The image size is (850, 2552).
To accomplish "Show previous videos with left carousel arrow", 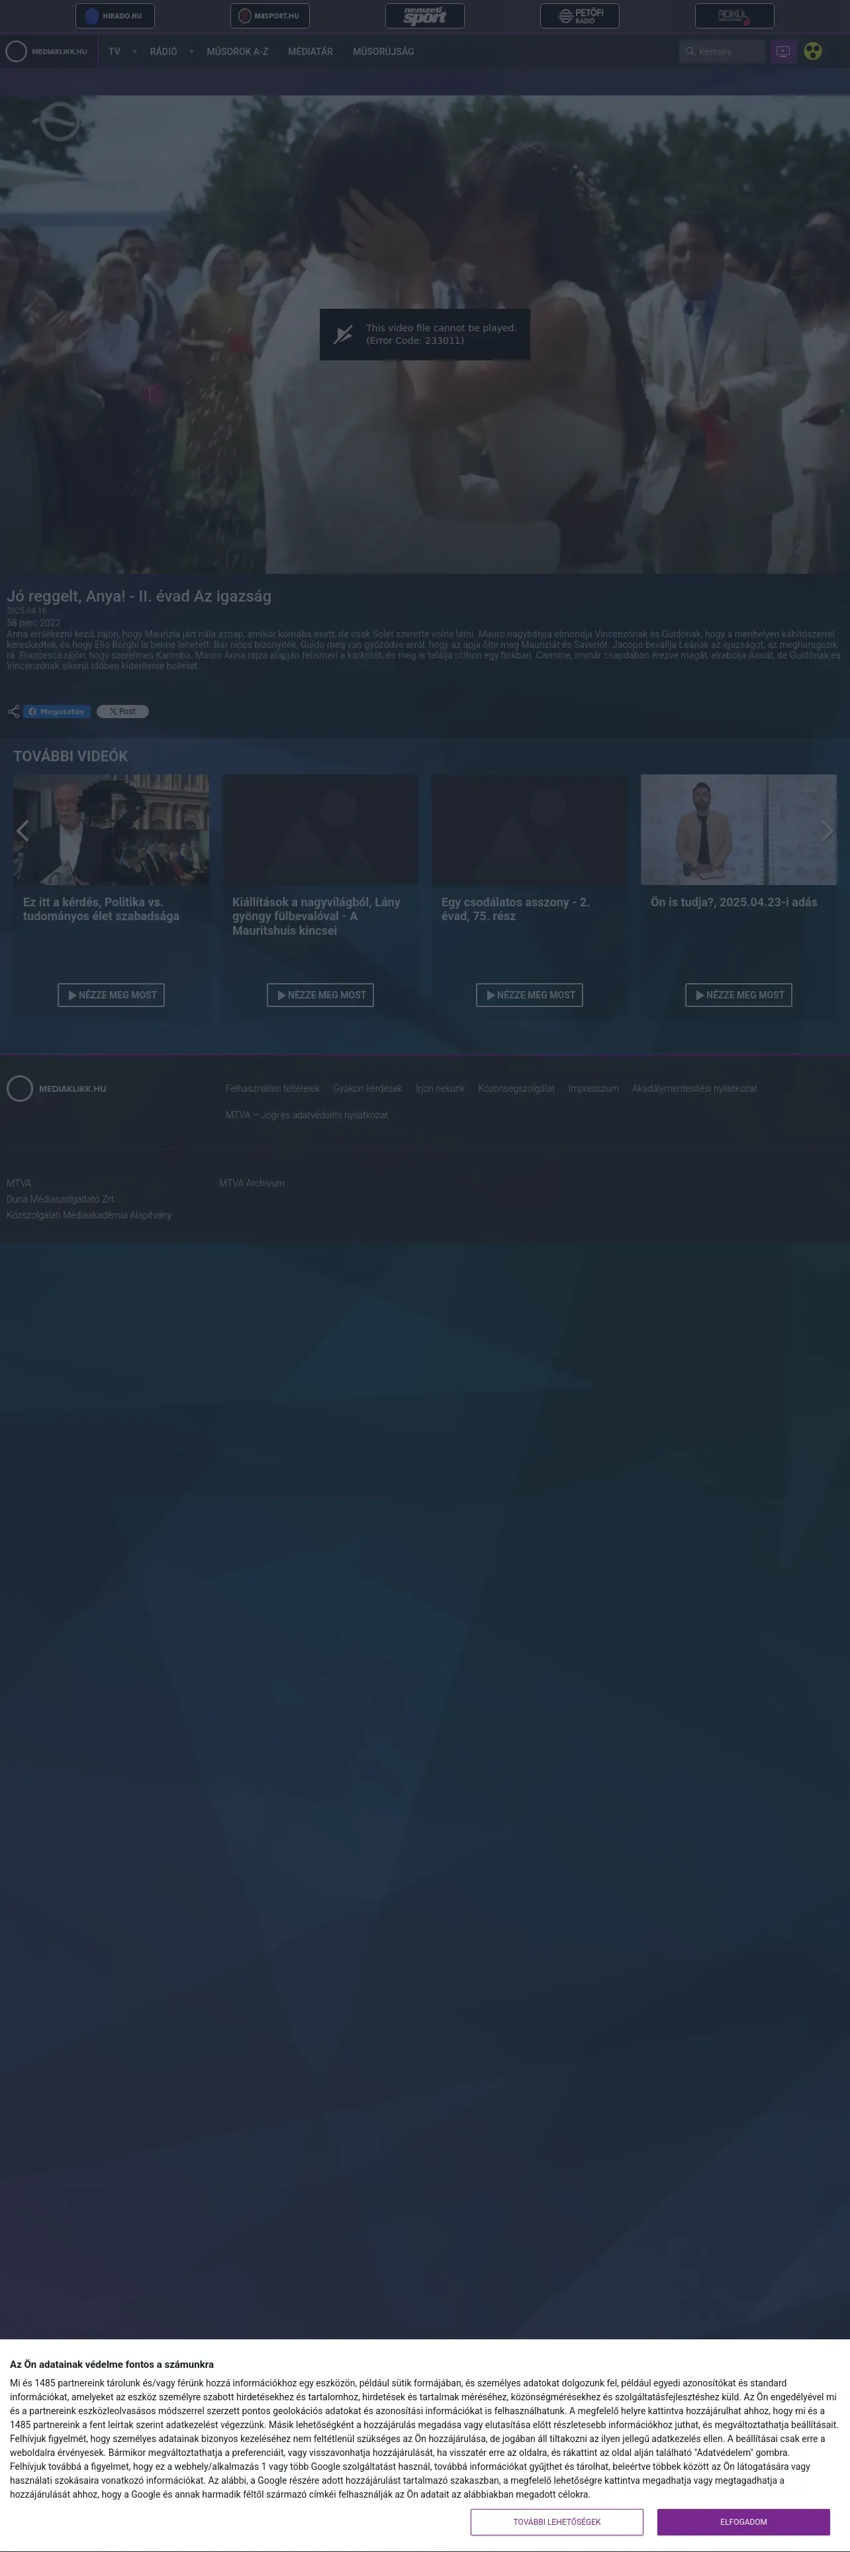I will 22,830.
